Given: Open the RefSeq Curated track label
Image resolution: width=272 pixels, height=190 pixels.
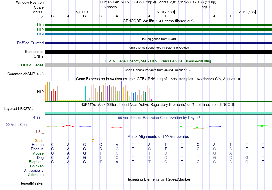Looking at the screenshot, I should 30,43.
